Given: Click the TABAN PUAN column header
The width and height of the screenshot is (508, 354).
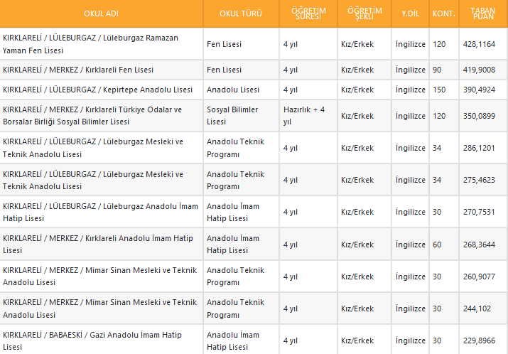Looking at the screenshot, I should (x=483, y=14).
